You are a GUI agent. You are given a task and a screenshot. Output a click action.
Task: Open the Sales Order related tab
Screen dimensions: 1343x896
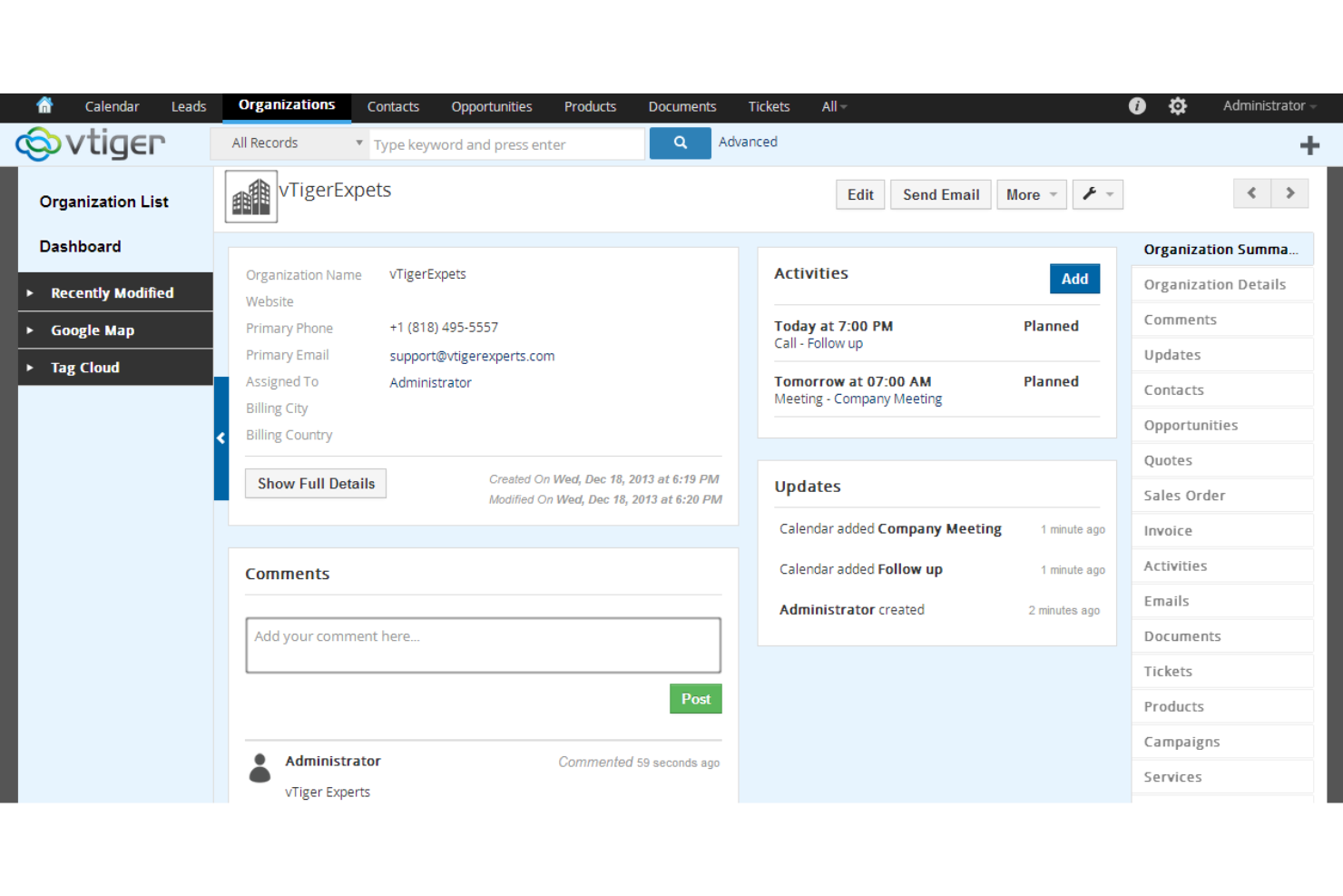1221,495
